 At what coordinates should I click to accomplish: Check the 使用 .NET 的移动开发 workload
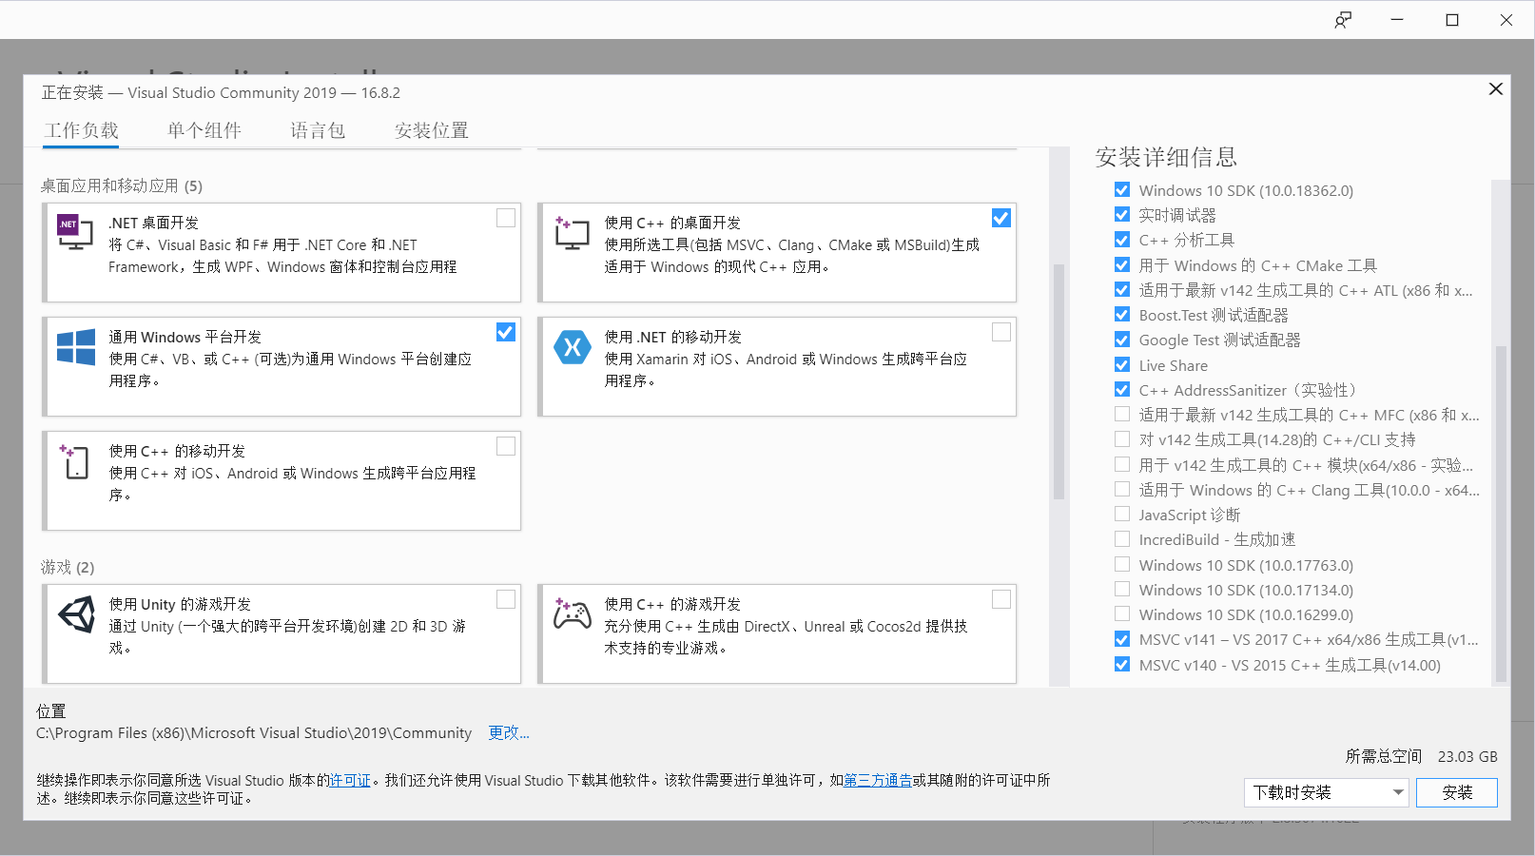[1001, 332]
